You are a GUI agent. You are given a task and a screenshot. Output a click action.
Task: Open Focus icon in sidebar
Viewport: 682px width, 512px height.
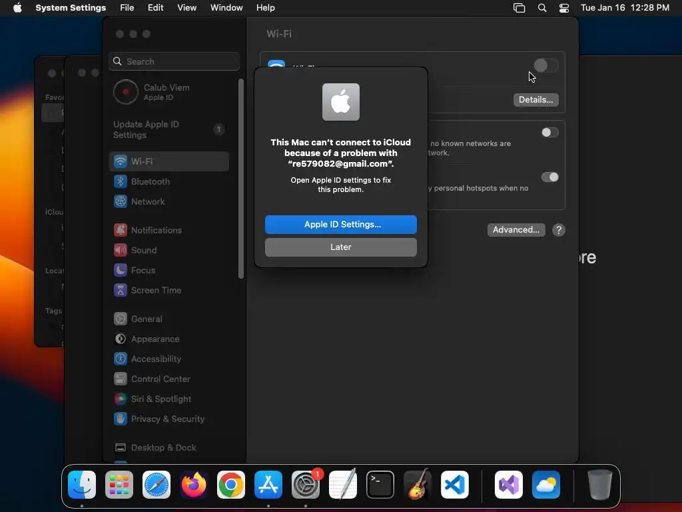tap(121, 270)
